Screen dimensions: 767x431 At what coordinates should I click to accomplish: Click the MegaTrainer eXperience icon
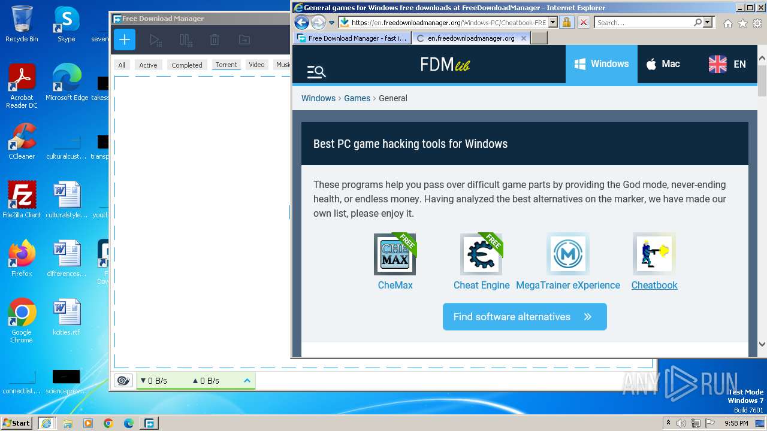click(x=568, y=254)
